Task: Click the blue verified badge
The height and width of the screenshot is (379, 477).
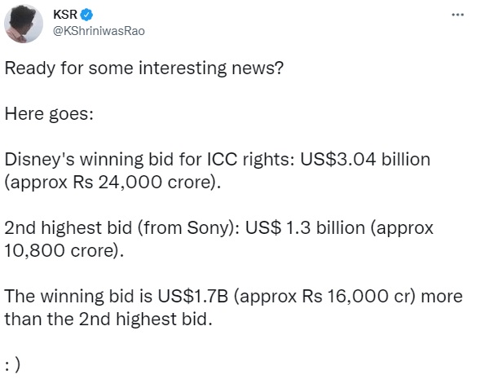Action: [x=86, y=15]
